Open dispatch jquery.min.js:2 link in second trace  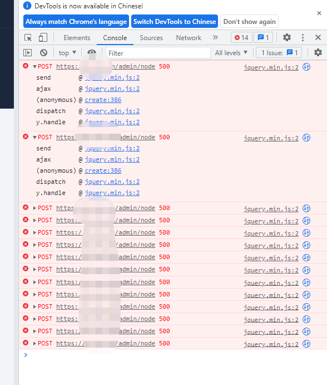tap(112, 182)
